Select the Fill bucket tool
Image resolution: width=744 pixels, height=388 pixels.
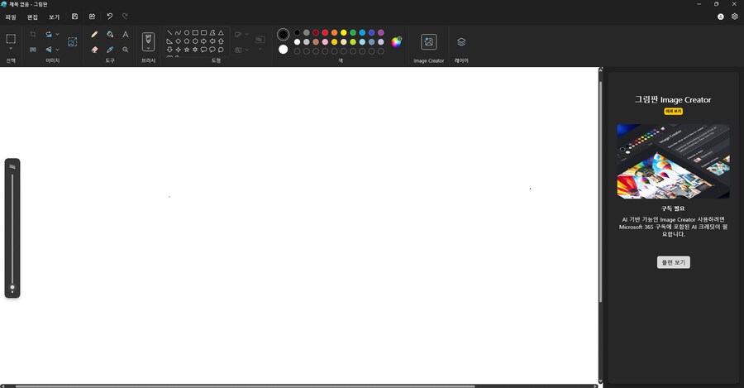[110, 35]
